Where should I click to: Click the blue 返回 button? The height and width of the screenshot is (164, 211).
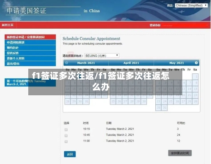pos(70,154)
